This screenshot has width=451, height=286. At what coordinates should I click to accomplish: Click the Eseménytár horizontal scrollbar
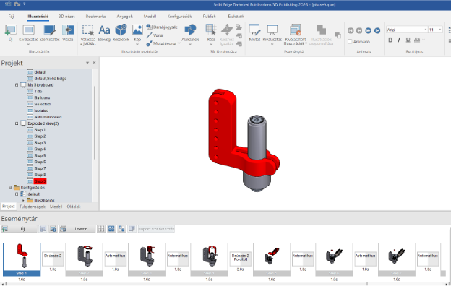tap(187, 284)
